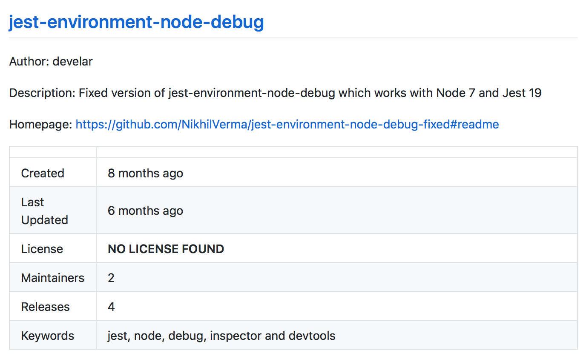Click the empty left table header cell
This screenshot has width=586, height=359.
(x=53, y=152)
